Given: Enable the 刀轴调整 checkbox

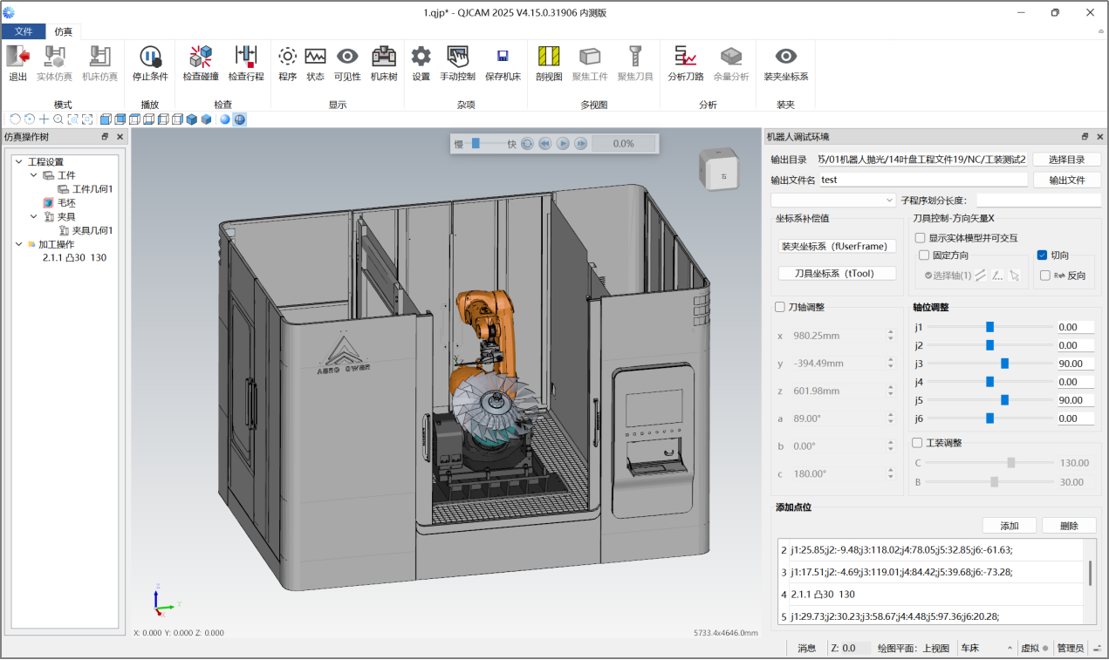Looking at the screenshot, I should [x=780, y=307].
